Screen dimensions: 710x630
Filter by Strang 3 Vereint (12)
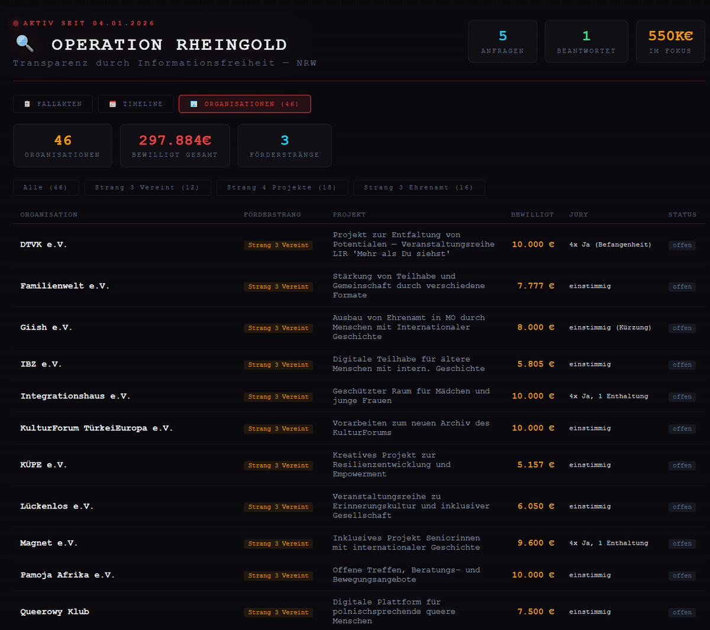(148, 188)
